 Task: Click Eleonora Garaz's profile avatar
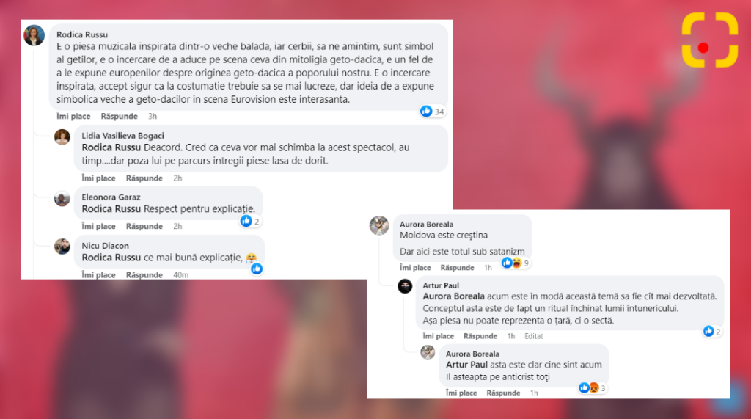pos(62,198)
